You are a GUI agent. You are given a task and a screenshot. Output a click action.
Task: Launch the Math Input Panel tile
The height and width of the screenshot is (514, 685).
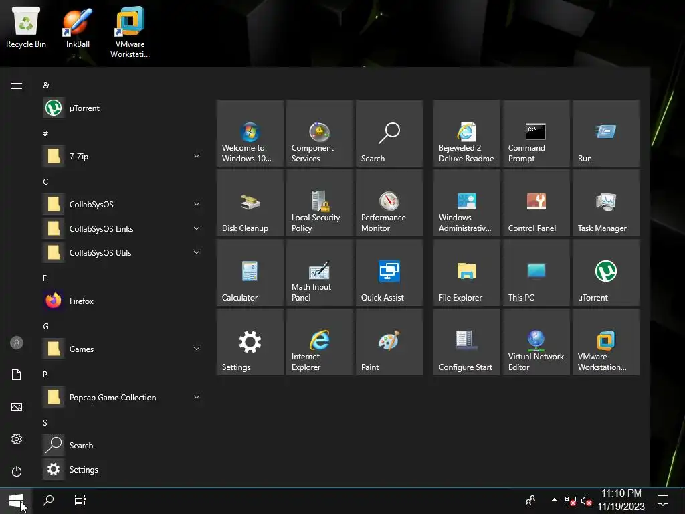[319, 272]
